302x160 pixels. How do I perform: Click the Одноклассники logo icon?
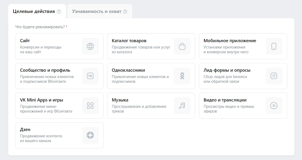(182, 76)
